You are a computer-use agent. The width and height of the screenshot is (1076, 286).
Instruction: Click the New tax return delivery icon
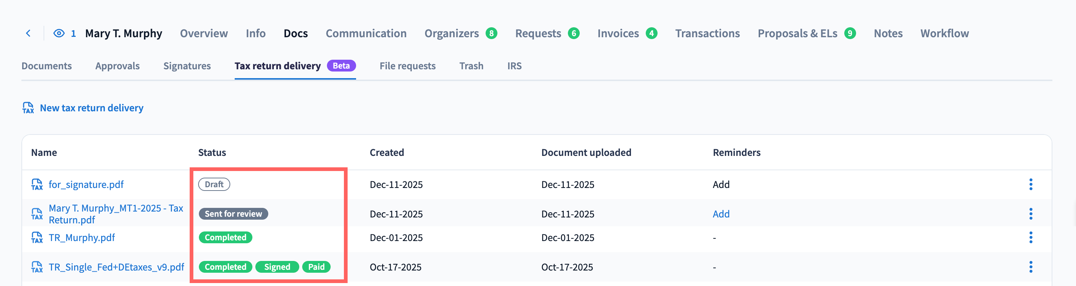click(x=28, y=108)
